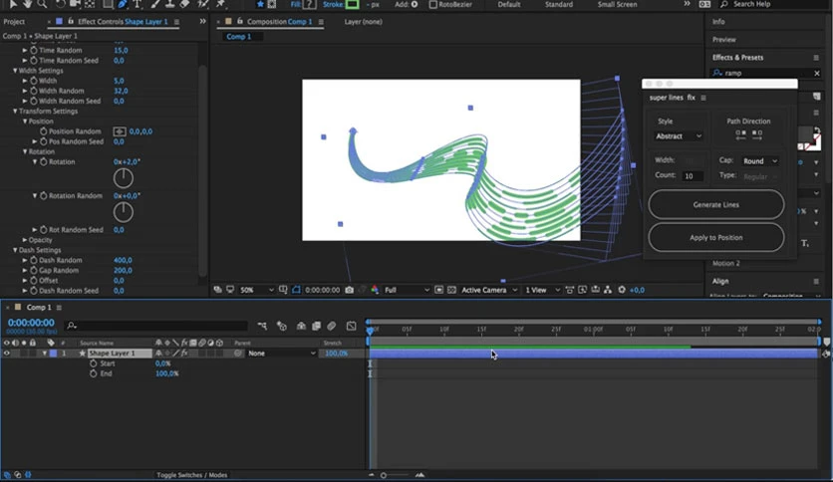Screen dimensions: 833x482
Task: Select the Type tool
Action: (138, 4)
